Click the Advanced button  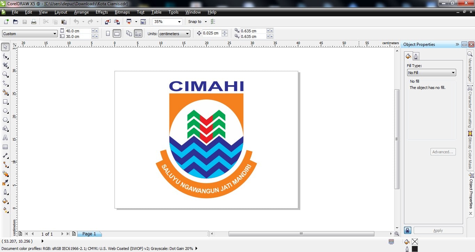[443, 152]
